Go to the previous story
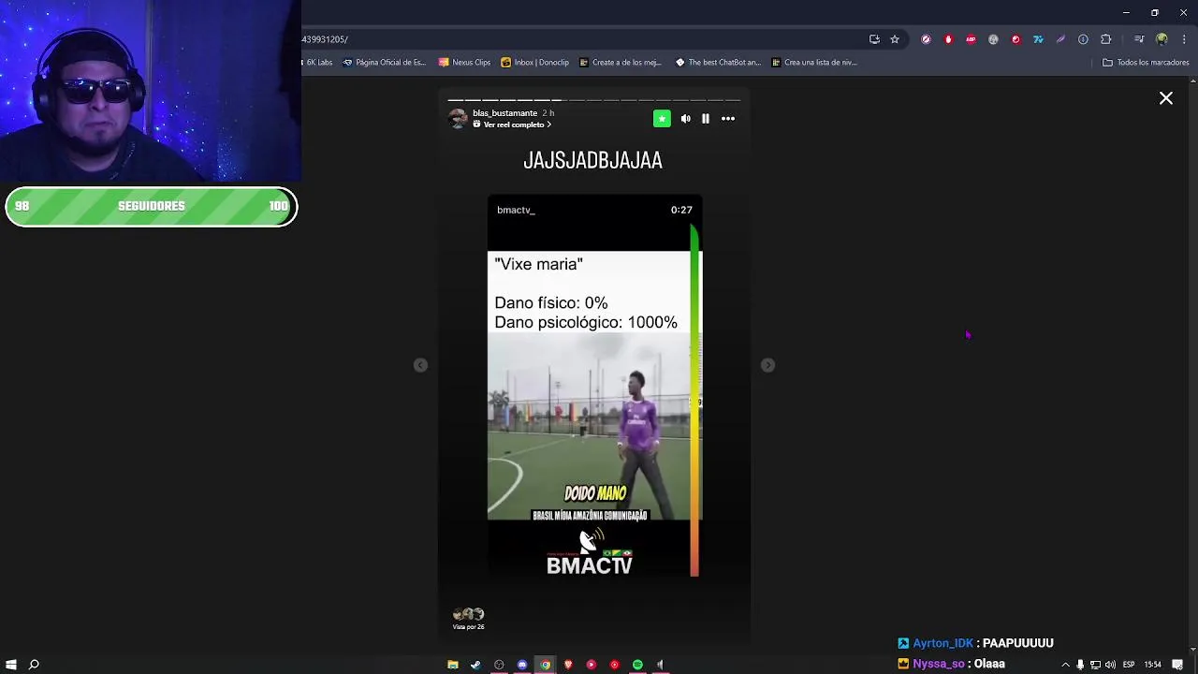 [x=420, y=365]
